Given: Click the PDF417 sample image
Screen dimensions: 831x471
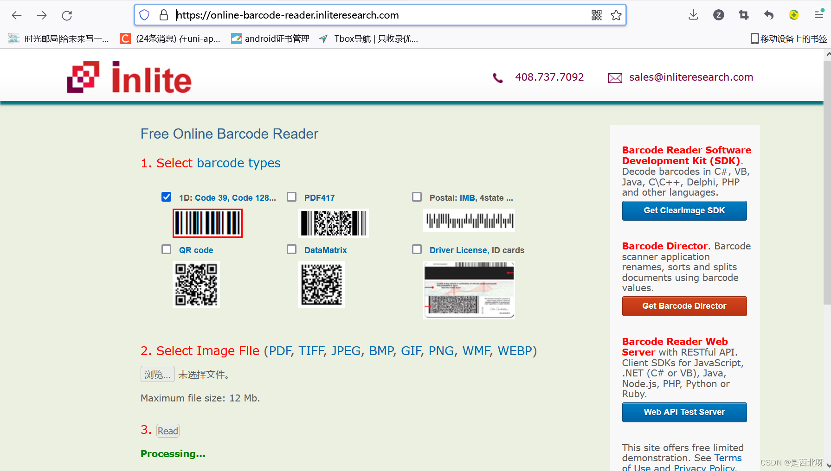Looking at the screenshot, I should pyautogui.click(x=334, y=223).
